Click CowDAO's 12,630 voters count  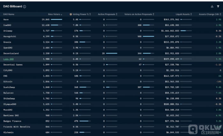point(46,25)
